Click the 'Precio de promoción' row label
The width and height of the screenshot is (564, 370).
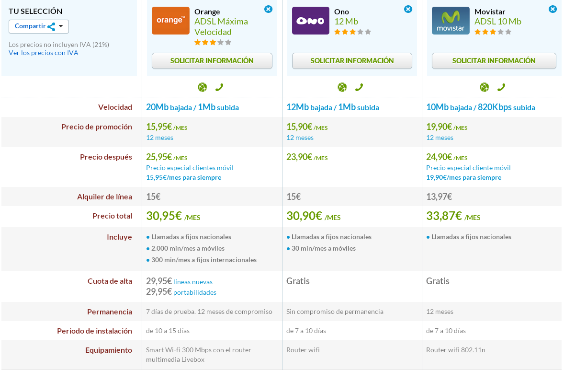coord(97,127)
